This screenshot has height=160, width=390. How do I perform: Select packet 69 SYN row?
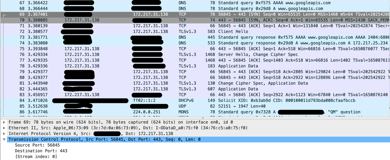195,14
